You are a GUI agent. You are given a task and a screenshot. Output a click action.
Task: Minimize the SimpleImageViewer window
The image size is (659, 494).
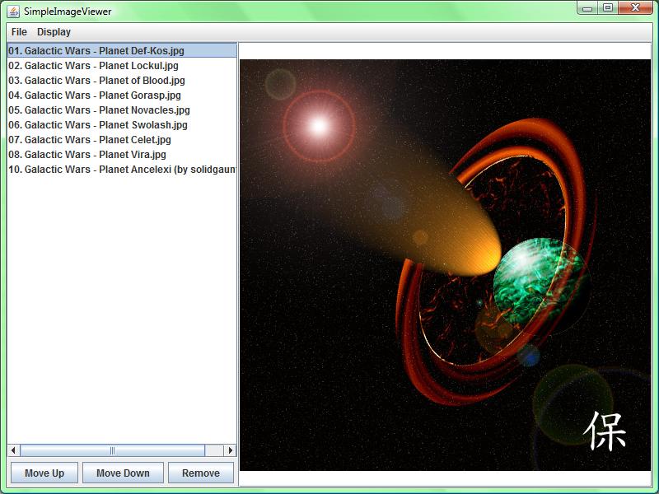click(x=587, y=8)
